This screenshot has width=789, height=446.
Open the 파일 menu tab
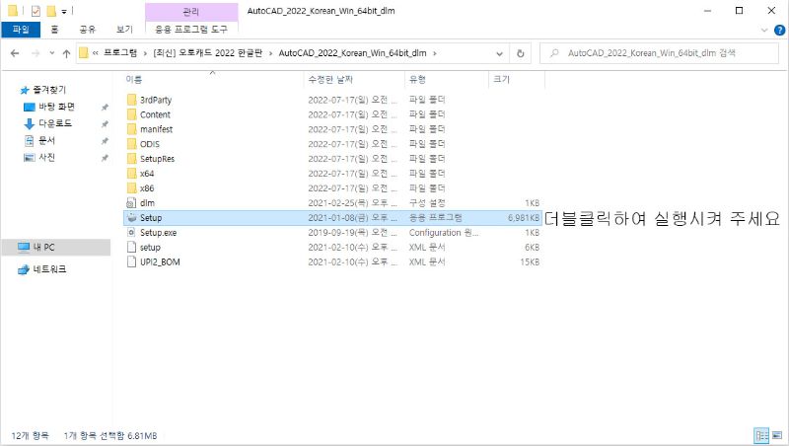pyautogui.click(x=21, y=30)
